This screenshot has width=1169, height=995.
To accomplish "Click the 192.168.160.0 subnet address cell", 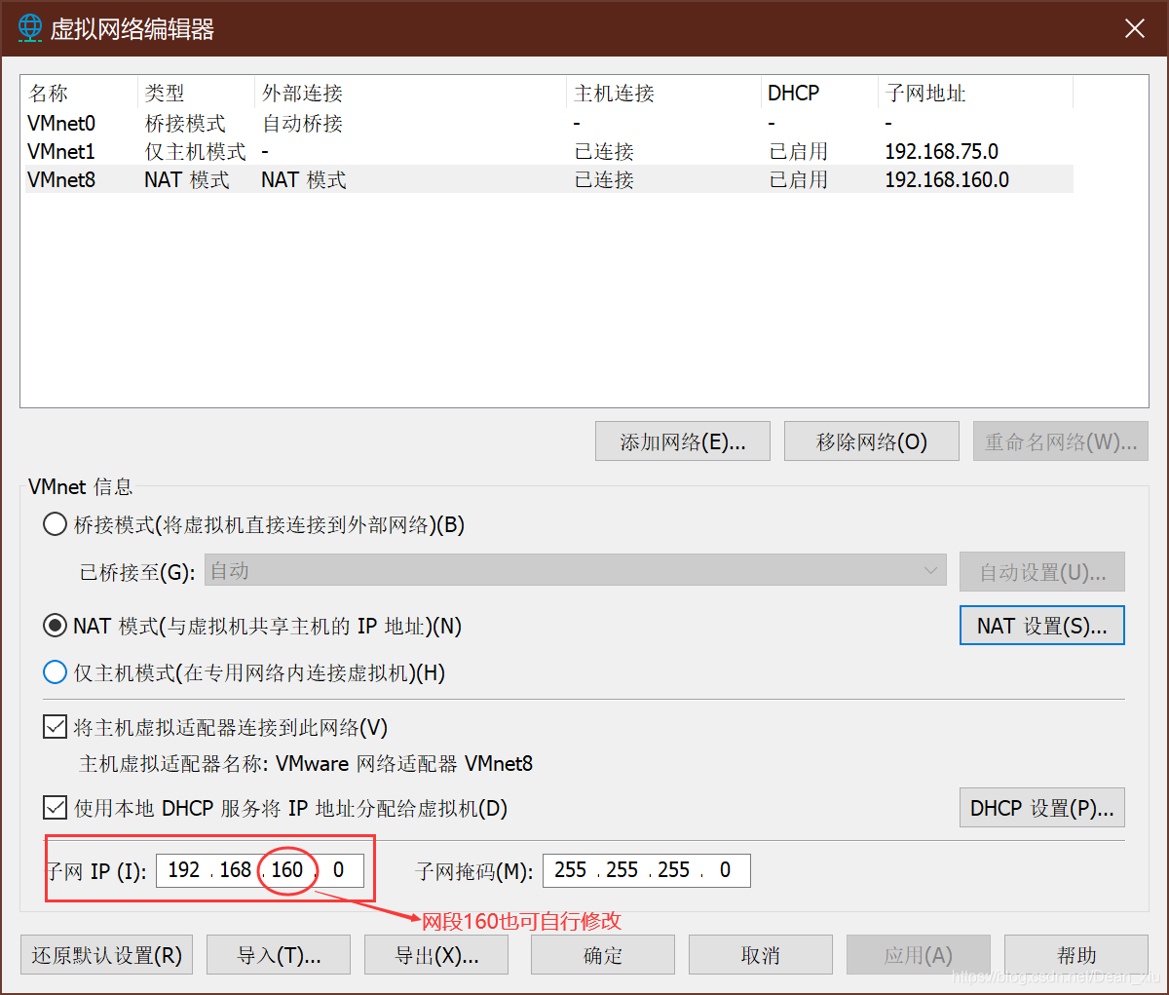I will pos(947,179).
